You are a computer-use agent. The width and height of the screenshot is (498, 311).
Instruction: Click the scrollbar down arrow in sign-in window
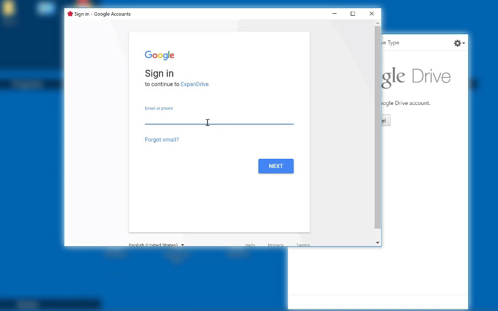coord(378,243)
